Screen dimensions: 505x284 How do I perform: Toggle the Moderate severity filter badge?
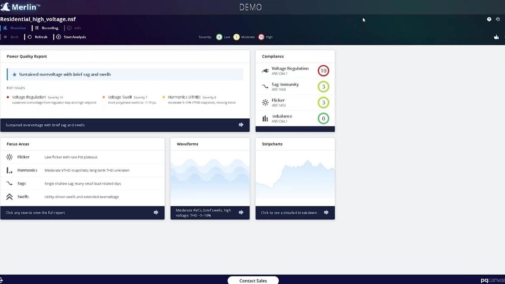click(237, 37)
